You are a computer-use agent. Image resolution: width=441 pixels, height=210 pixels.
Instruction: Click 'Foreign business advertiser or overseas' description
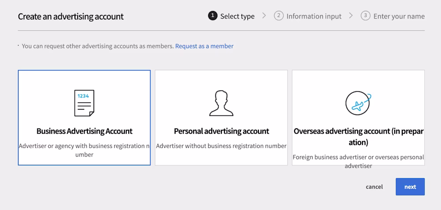click(358, 161)
